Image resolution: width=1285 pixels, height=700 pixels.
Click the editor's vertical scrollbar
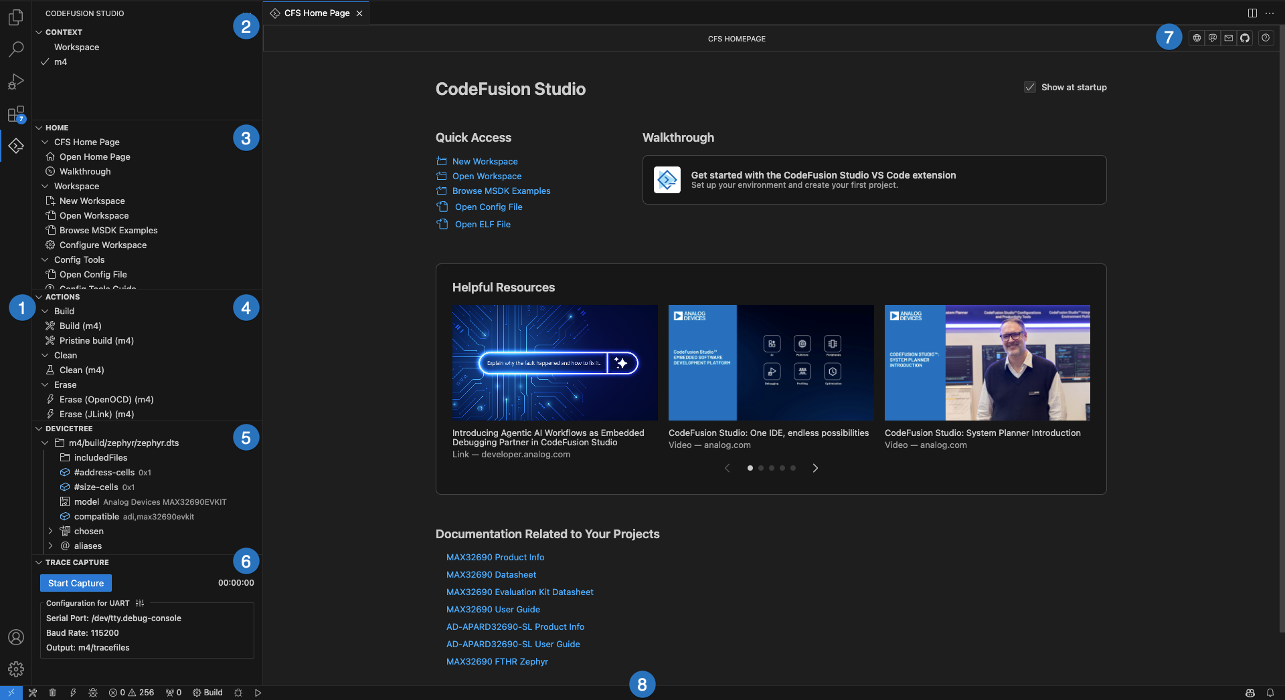(1281, 328)
